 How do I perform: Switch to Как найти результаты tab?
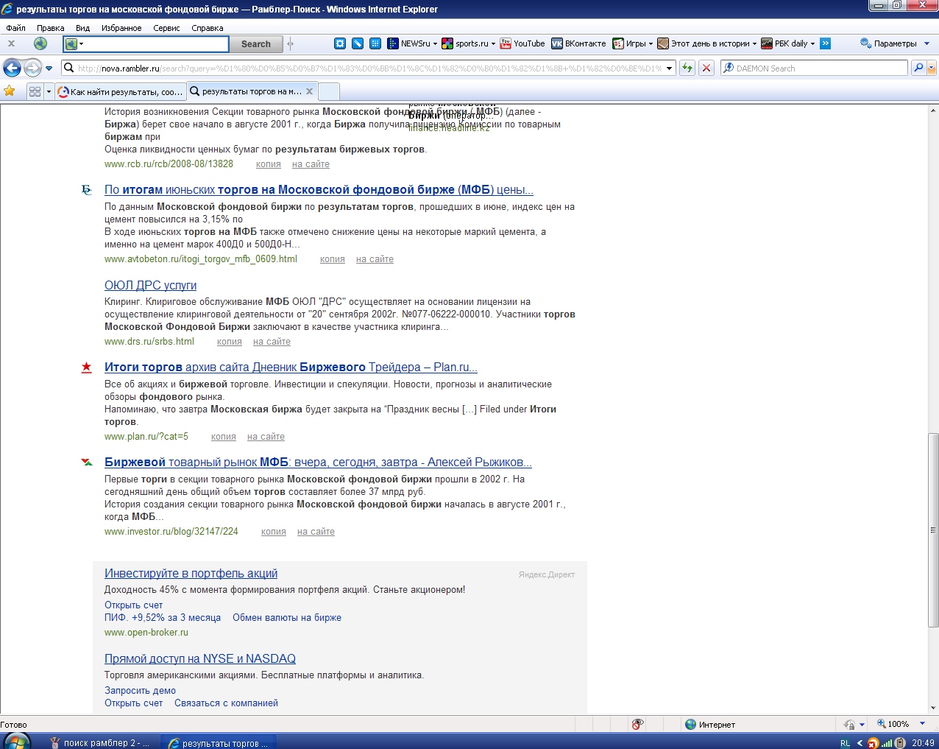[x=121, y=92]
